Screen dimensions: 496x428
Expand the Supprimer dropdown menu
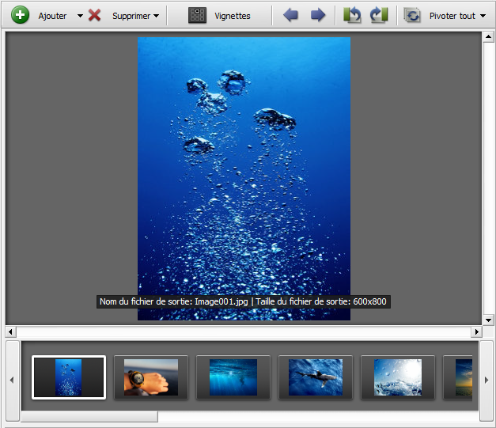[156, 16]
